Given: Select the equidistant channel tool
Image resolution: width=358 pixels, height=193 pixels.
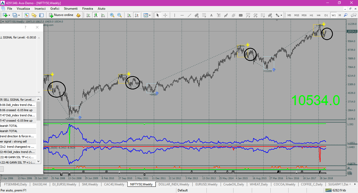Looking at the screenshot, I should point(197,15).
